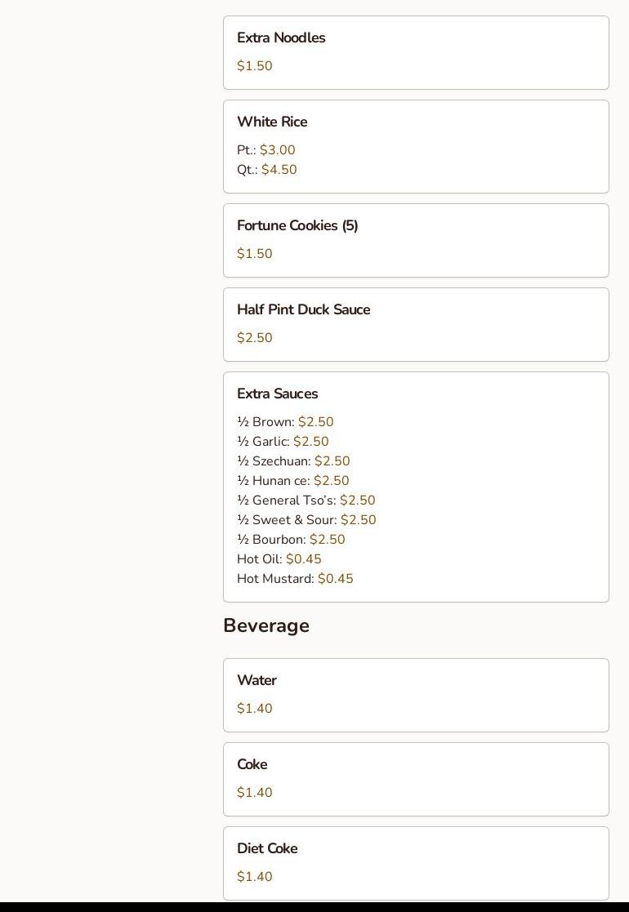
Task: Click the White Rice item title
Action: (x=272, y=122)
